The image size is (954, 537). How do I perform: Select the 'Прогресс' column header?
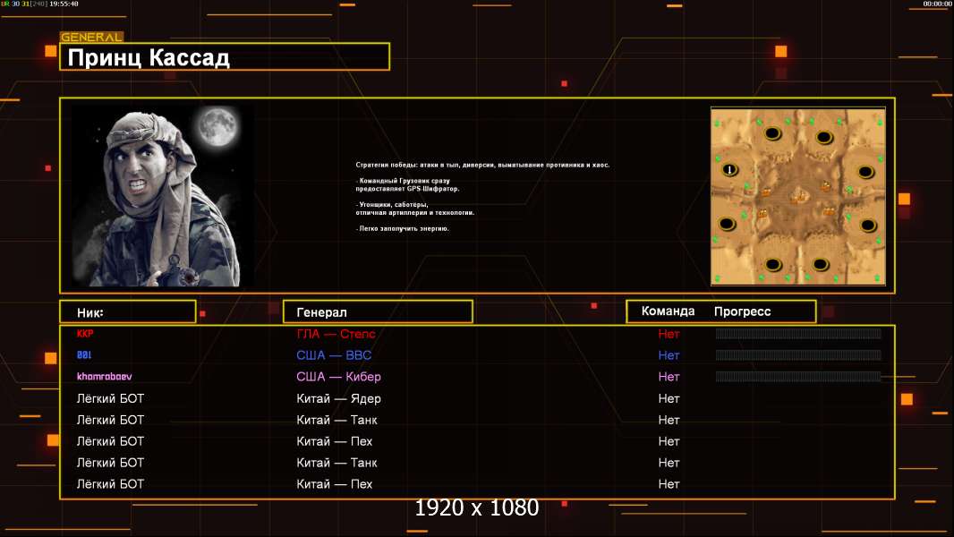click(742, 311)
